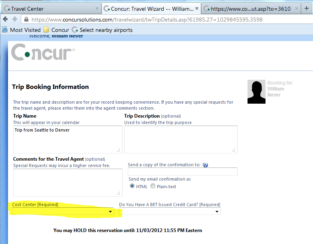Open a new browser tab

pos(307,8)
